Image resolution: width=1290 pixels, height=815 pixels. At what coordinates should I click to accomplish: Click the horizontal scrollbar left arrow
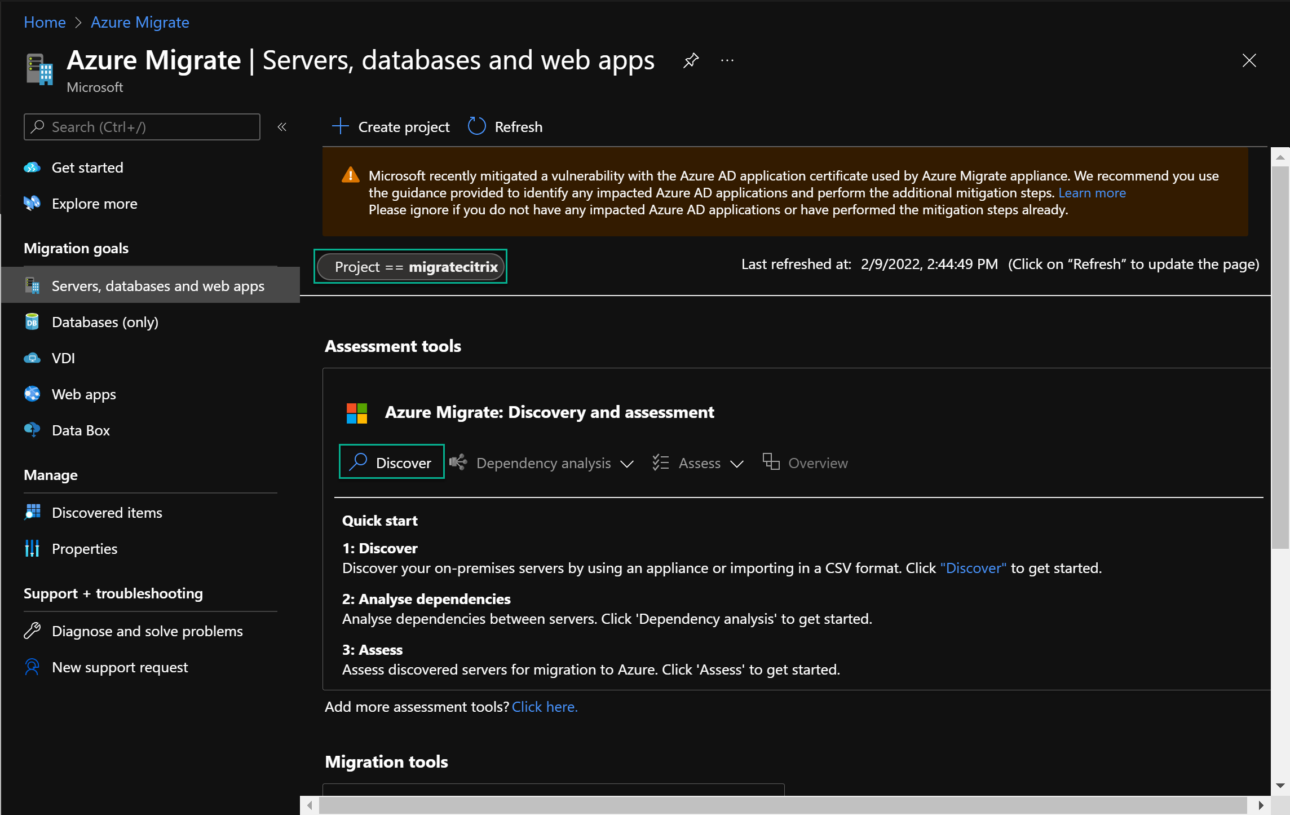click(310, 805)
